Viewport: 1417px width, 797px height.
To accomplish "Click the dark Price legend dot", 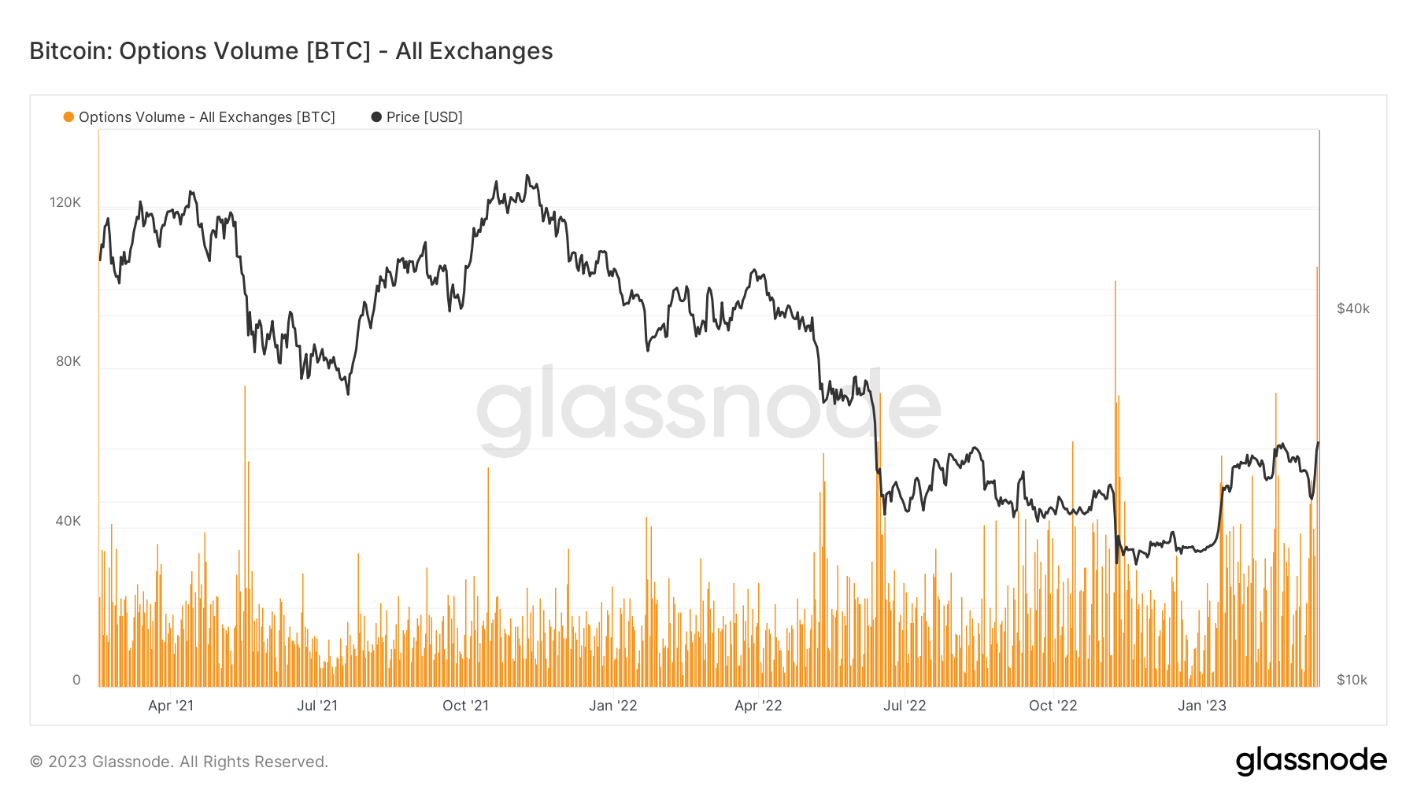I will pos(376,117).
